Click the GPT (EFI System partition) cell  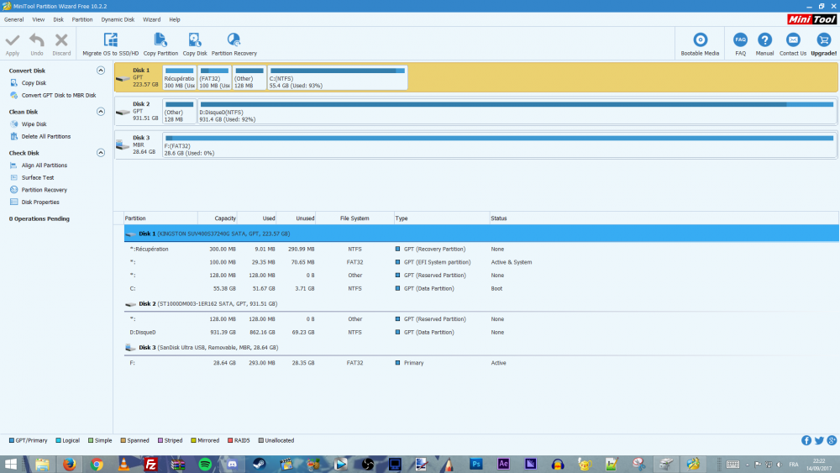437,262
